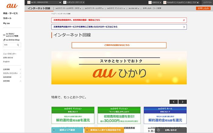The image size is (213, 133).
Task: Open 企業情報 link
Action: coord(6,69)
